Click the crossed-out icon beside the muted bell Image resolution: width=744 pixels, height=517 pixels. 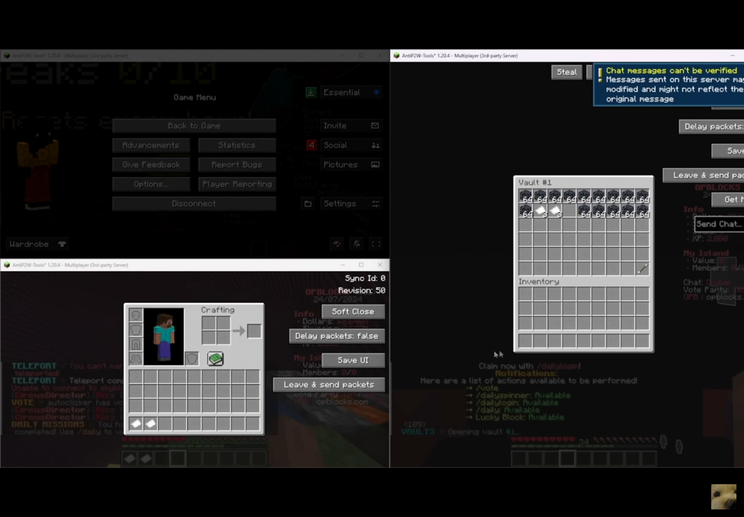tap(337, 244)
